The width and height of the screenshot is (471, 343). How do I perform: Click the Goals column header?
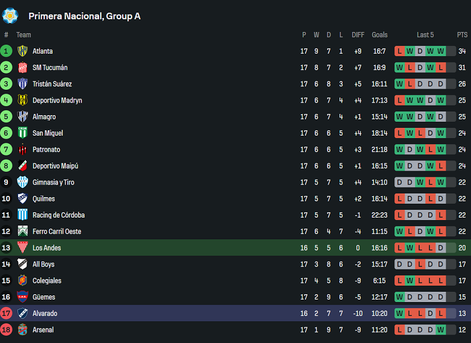click(x=380, y=35)
